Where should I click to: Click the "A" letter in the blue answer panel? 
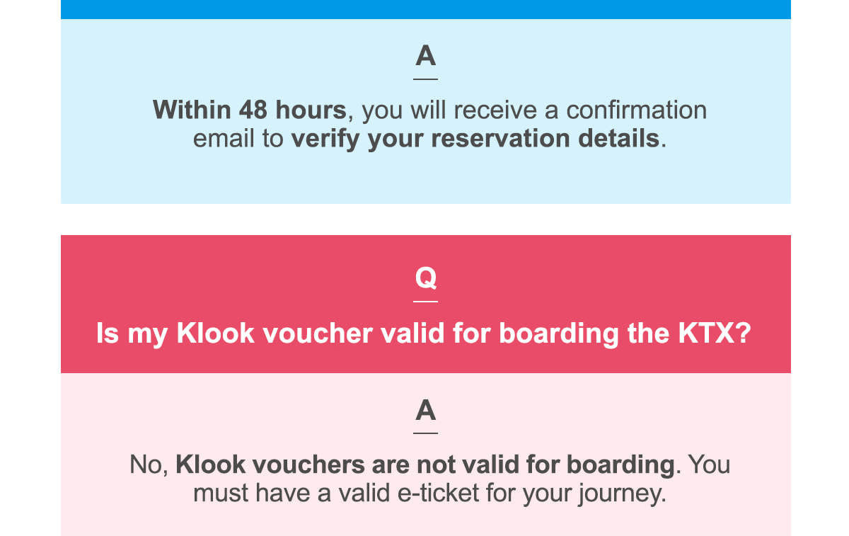point(425,57)
